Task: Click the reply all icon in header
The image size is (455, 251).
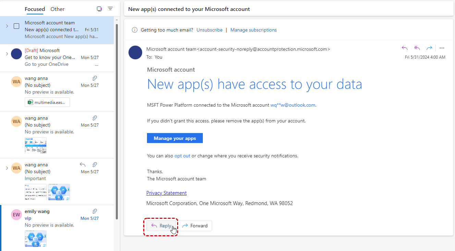Action: tap(417, 48)
